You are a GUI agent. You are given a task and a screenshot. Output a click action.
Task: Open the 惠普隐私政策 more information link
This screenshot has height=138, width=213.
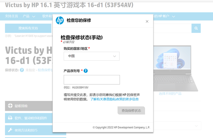(114, 99)
